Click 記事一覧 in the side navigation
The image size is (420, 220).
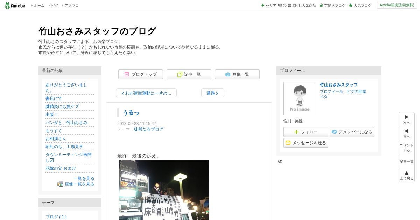[406, 161]
